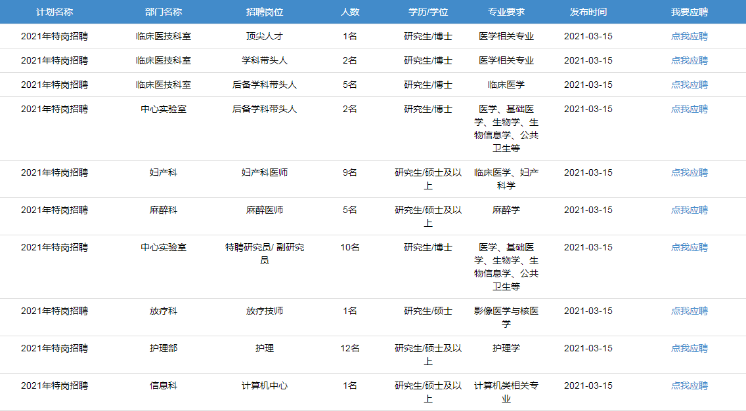
Task: Open 点我应聘 link for 妇产科医师
Action: tap(689, 172)
